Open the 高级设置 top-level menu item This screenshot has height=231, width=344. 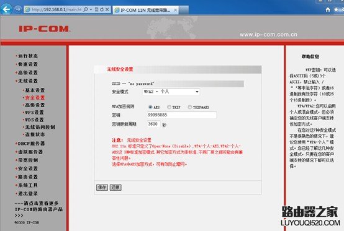28,72
